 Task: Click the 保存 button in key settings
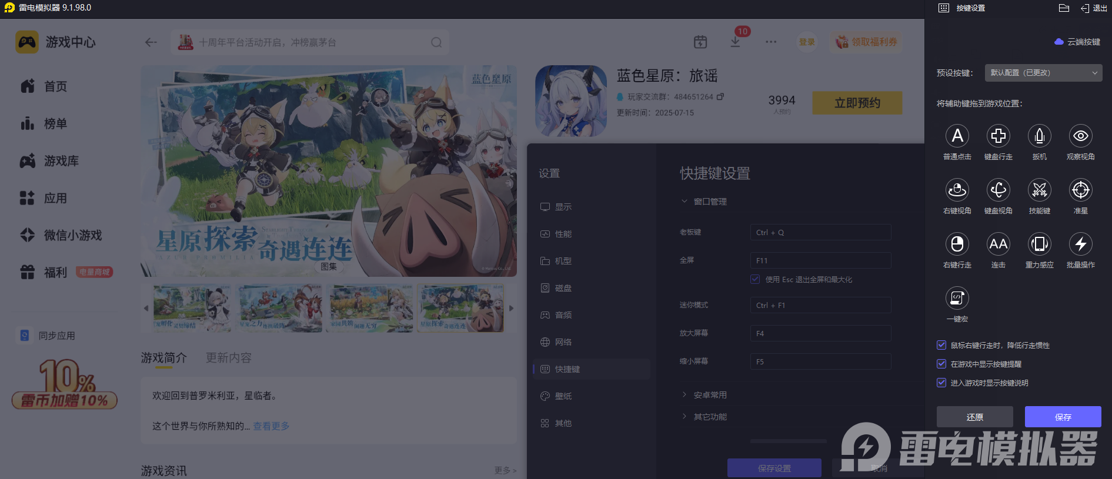(x=1063, y=417)
